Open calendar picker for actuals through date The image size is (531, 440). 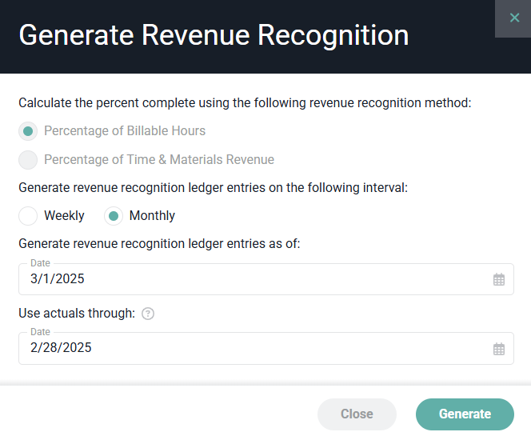coord(499,349)
